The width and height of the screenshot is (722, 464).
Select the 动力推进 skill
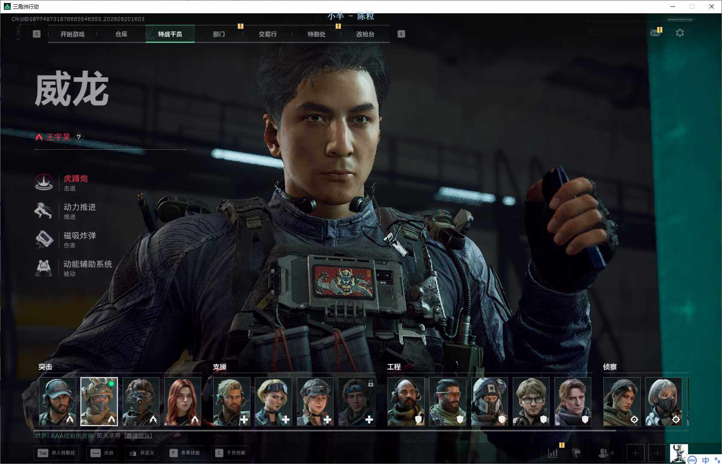[x=65, y=211]
